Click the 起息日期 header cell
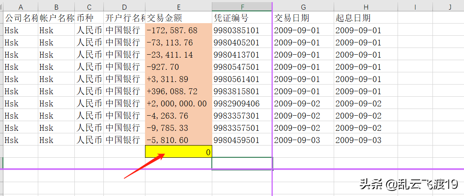 pyautogui.click(x=366, y=18)
